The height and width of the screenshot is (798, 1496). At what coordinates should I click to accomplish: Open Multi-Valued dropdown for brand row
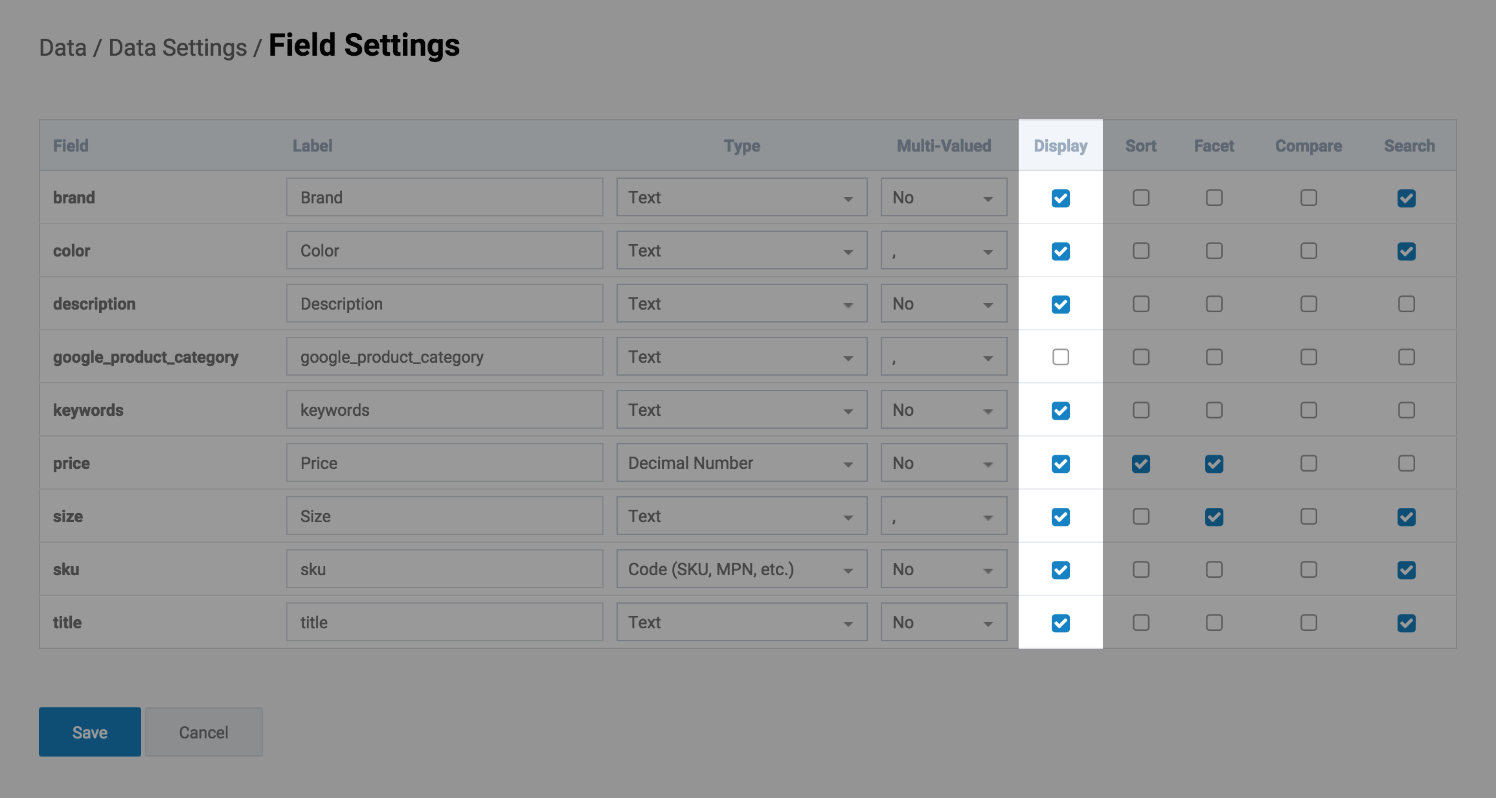[x=943, y=198]
